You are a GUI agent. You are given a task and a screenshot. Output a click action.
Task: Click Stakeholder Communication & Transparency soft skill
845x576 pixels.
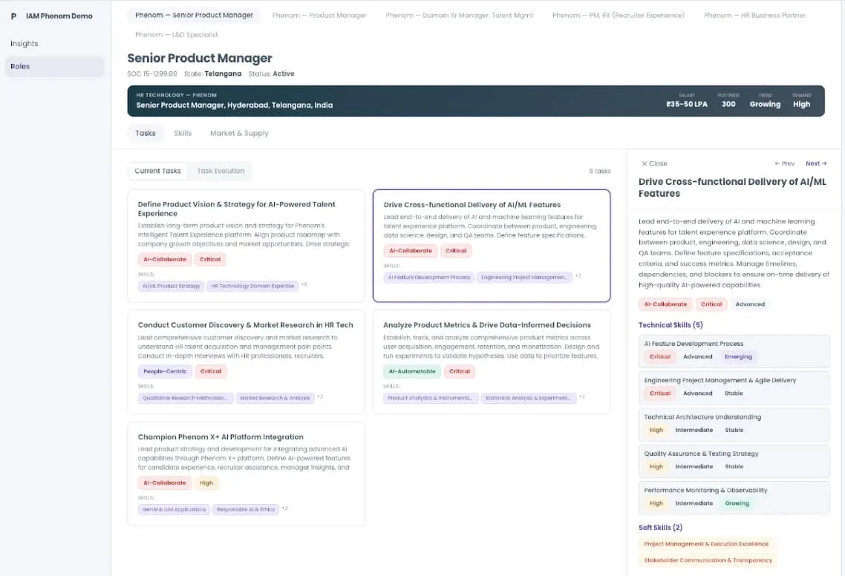click(x=708, y=560)
